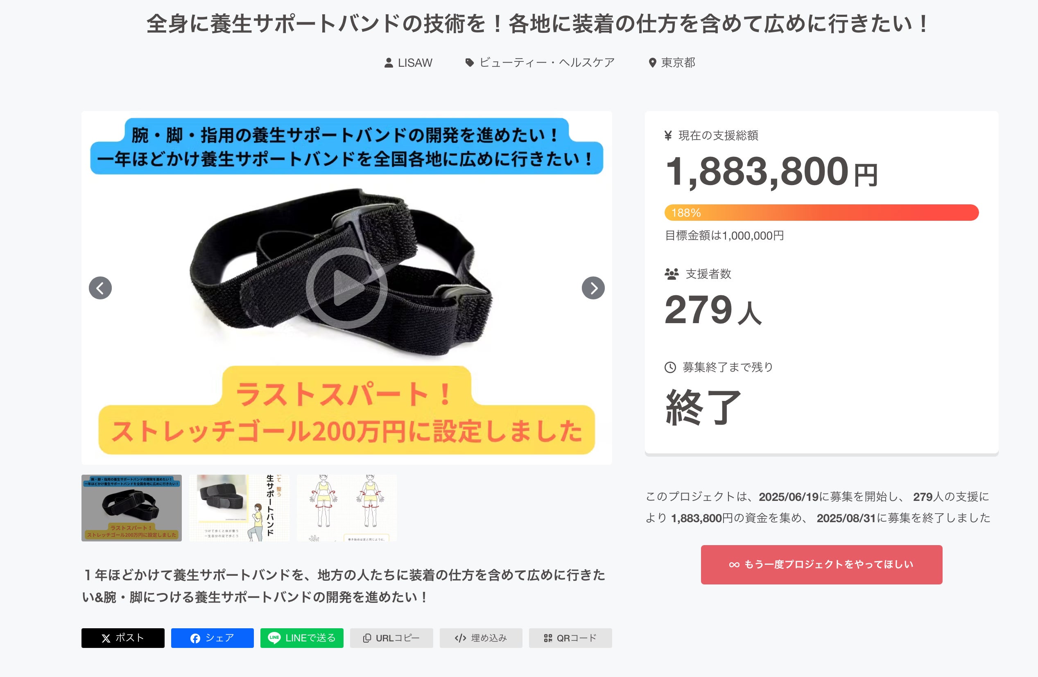1038x677 pixels.
Task: Click the map pin icon
Action: (x=652, y=63)
